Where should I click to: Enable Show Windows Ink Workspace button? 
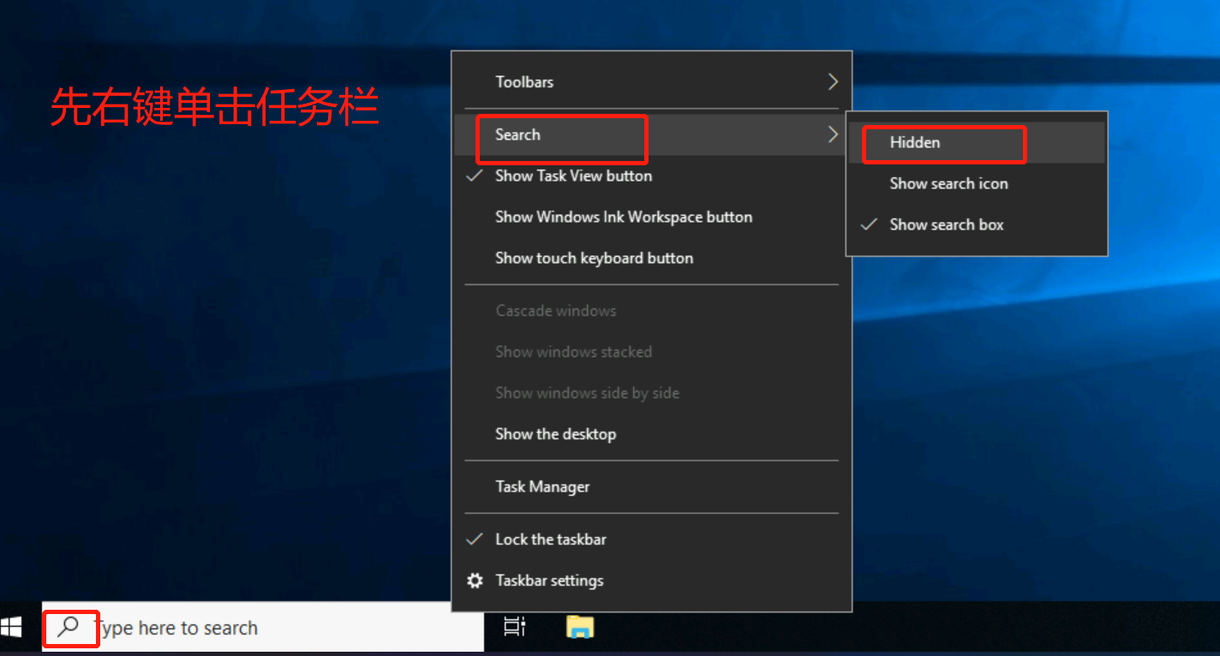click(x=623, y=217)
